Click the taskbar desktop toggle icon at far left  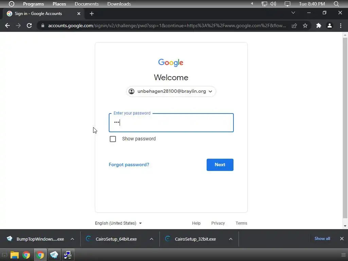[x=4, y=255]
